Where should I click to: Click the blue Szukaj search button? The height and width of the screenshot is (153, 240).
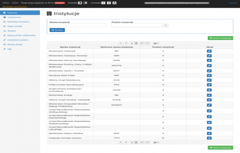[x=57, y=30]
